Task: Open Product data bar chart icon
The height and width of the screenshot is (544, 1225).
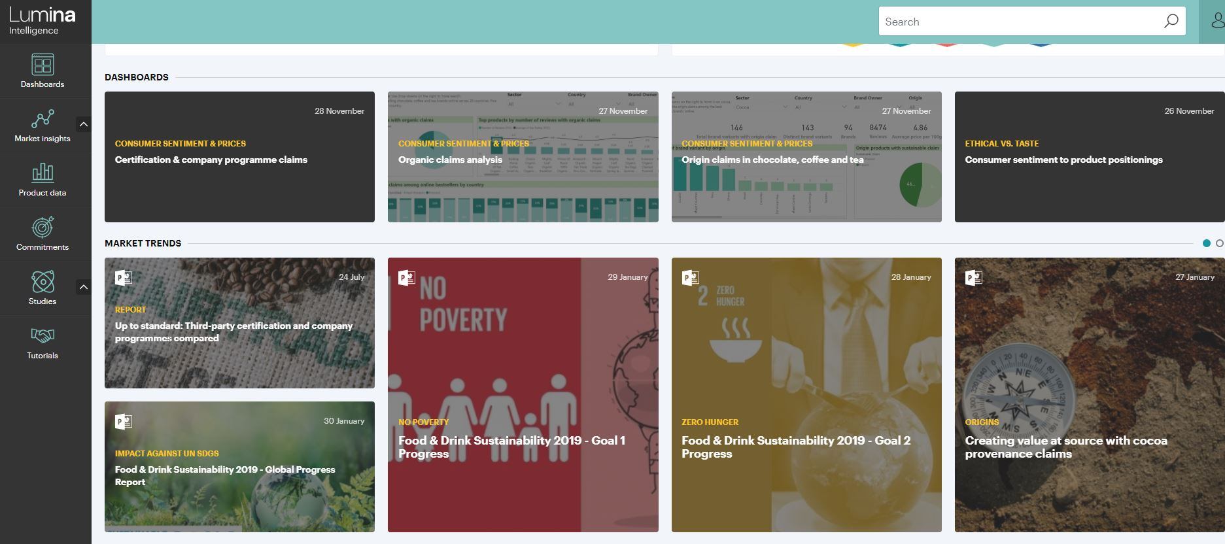Action: pyautogui.click(x=43, y=173)
